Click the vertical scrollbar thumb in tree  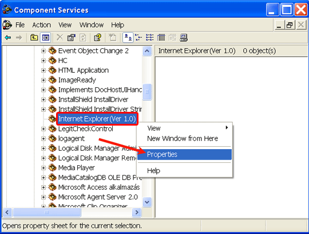coord(147,92)
